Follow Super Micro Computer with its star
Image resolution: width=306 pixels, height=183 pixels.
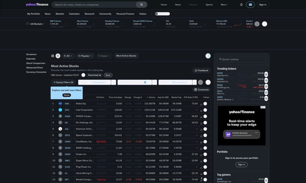[205, 161]
